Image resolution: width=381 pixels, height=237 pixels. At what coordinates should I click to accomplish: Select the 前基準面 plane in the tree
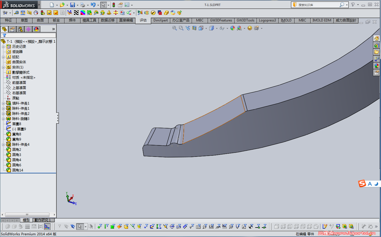coord(19,83)
